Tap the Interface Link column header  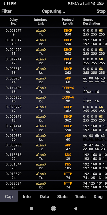41,21
